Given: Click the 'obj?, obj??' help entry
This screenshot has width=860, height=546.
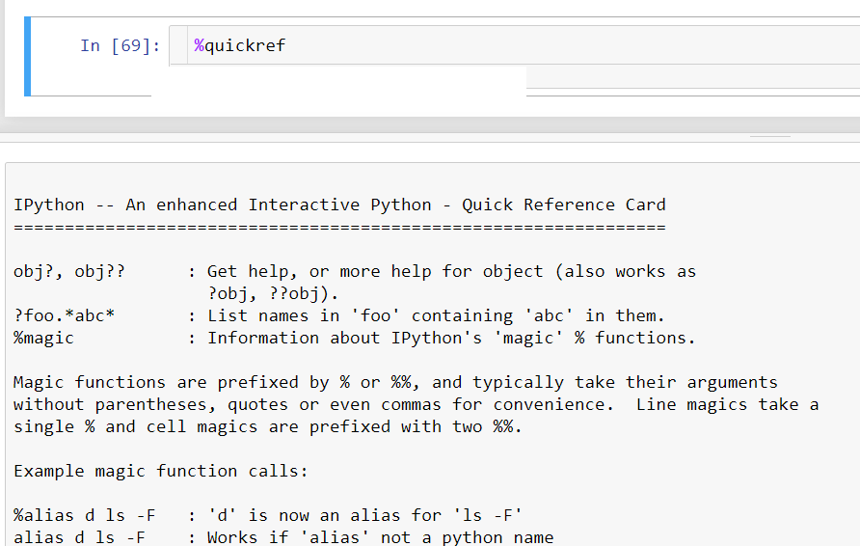Looking at the screenshot, I should [x=69, y=271].
